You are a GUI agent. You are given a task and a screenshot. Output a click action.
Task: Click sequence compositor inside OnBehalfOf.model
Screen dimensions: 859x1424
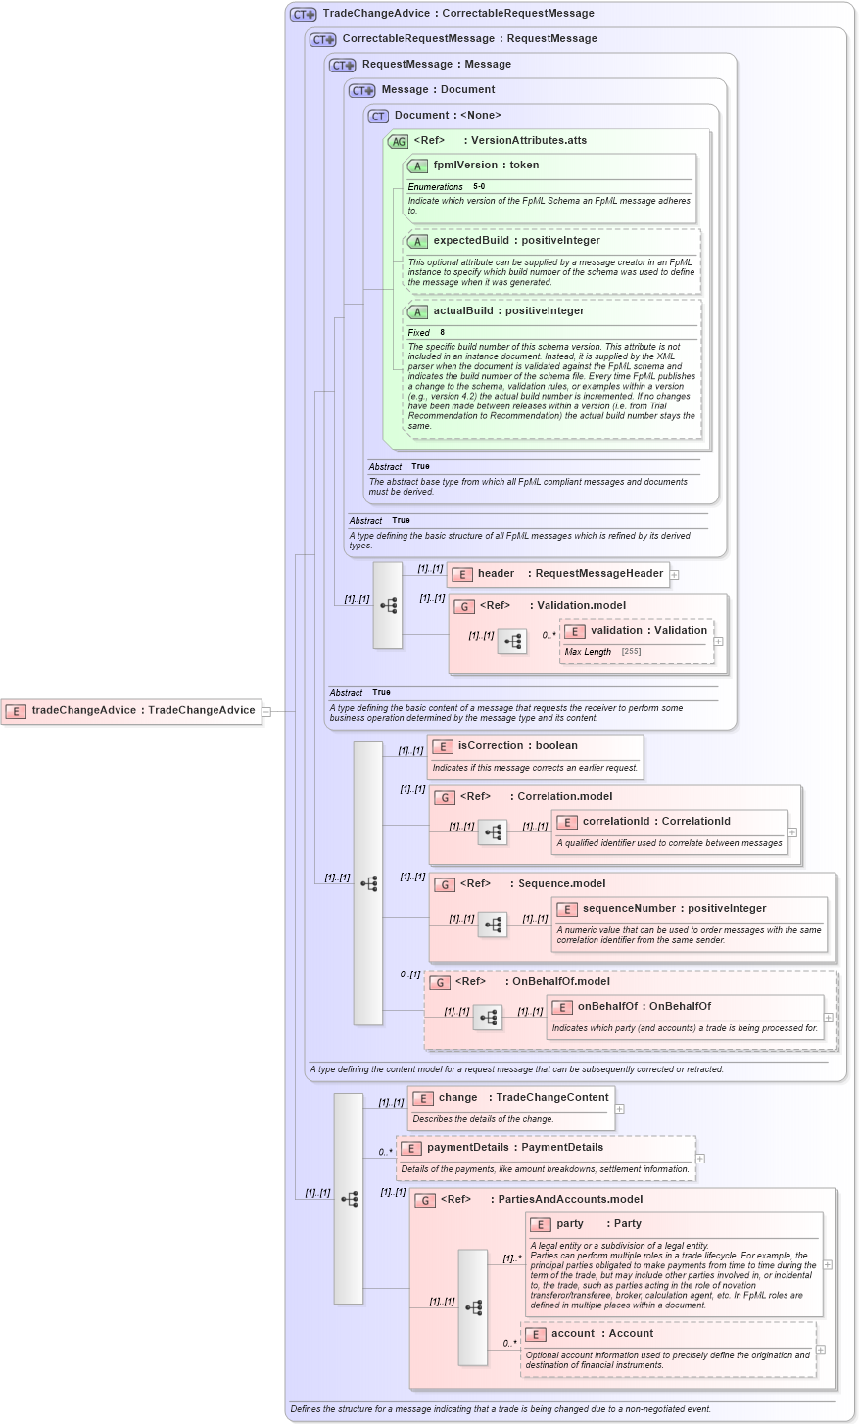(x=488, y=1018)
